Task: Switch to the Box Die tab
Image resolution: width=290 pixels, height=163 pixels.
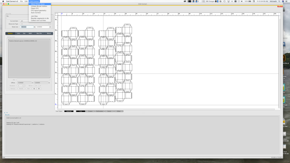Action: click(x=39, y=34)
